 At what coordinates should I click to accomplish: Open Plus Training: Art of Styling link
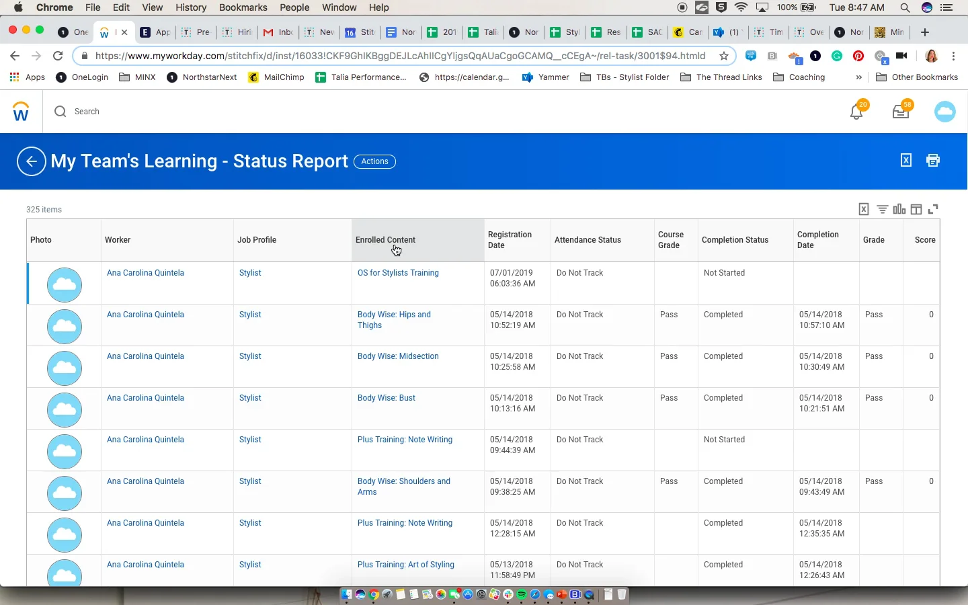tap(406, 565)
